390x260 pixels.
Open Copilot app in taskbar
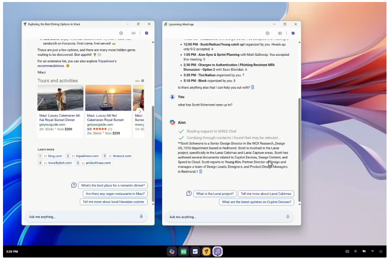[x=172, y=252]
